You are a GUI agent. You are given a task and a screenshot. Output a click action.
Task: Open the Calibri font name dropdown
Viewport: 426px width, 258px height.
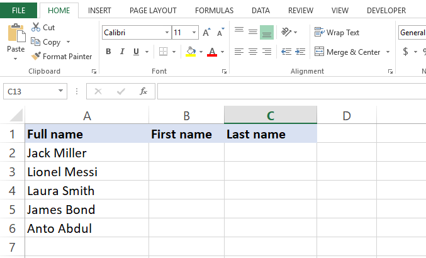(167, 33)
